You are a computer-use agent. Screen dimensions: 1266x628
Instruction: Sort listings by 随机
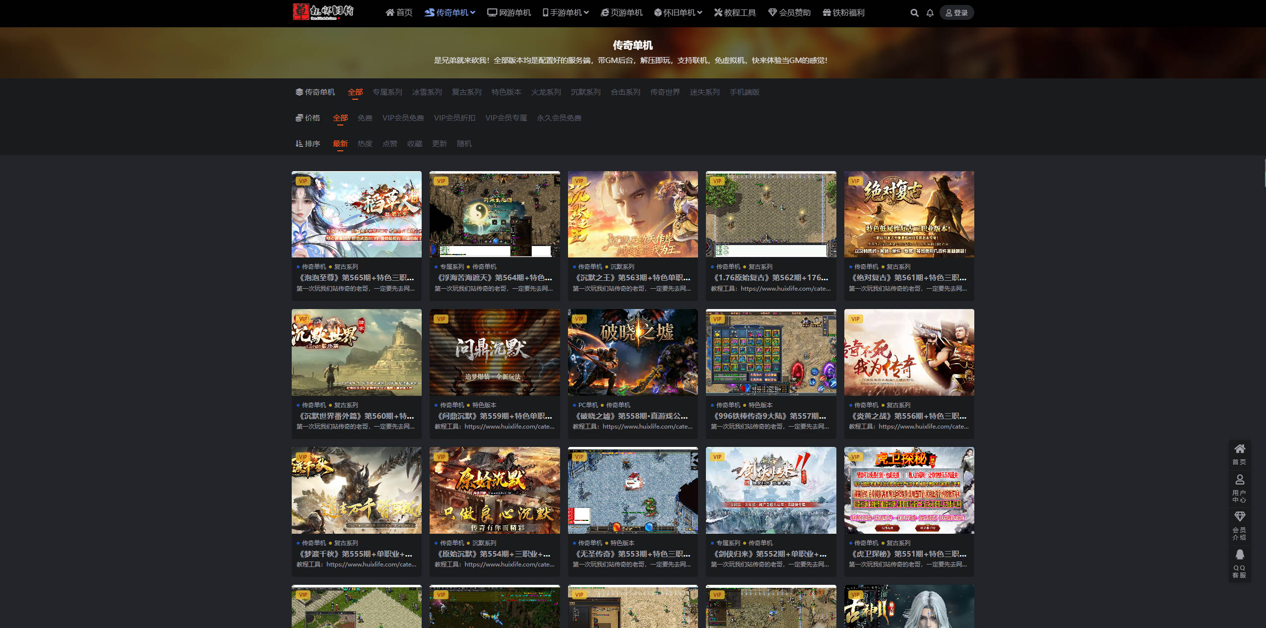click(464, 144)
